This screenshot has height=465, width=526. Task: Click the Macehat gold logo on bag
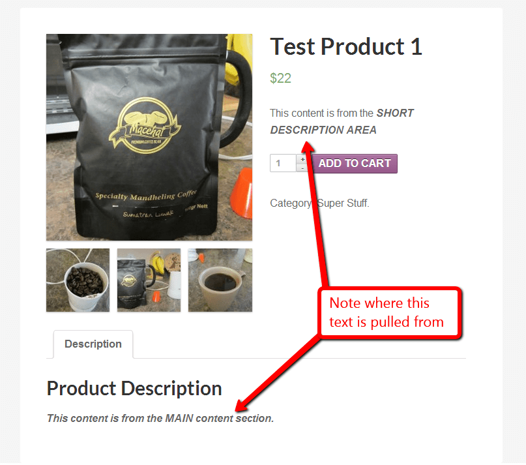pyautogui.click(x=145, y=126)
